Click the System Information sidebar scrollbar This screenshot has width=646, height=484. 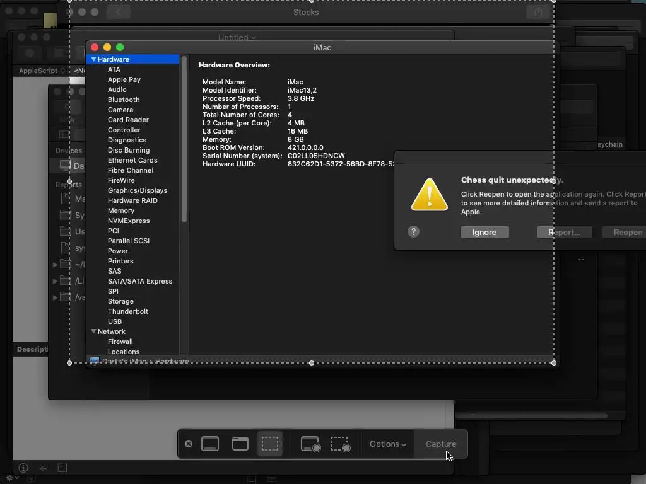184,140
